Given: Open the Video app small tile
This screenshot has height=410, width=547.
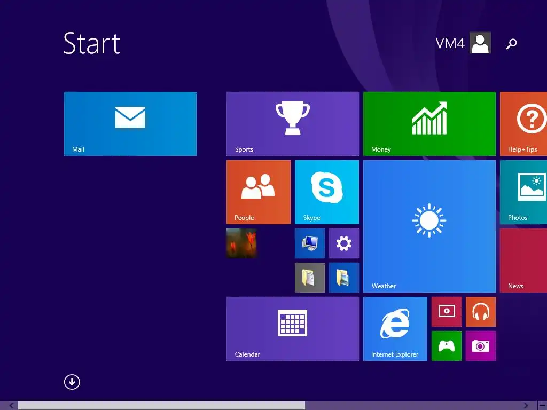Looking at the screenshot, I should coord(446,312).
